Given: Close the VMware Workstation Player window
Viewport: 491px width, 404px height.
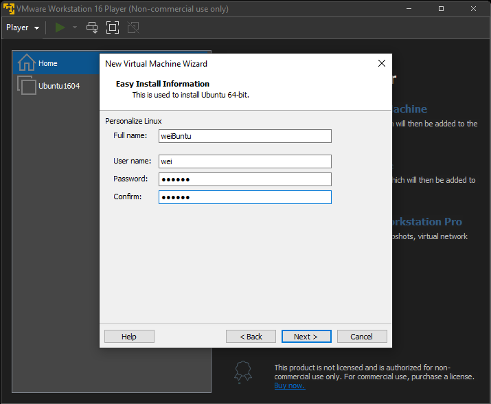Looking at the screenshot, I should coord(473,8).
